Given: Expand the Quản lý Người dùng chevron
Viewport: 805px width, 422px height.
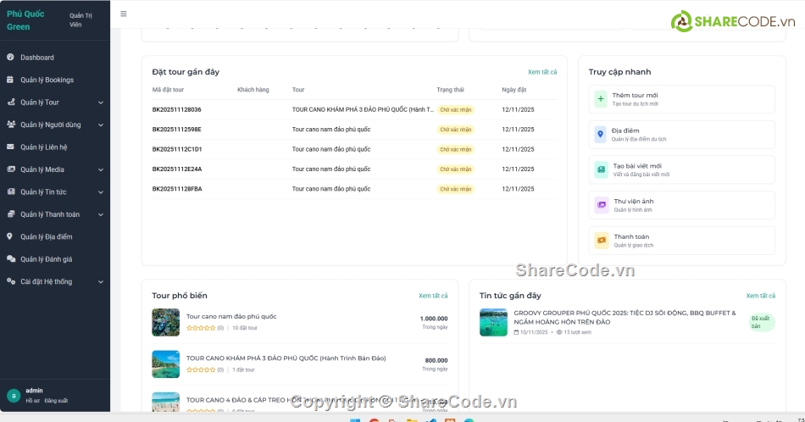Looking at the screenshot, I should pyautogui.click(x=101, y=125).
